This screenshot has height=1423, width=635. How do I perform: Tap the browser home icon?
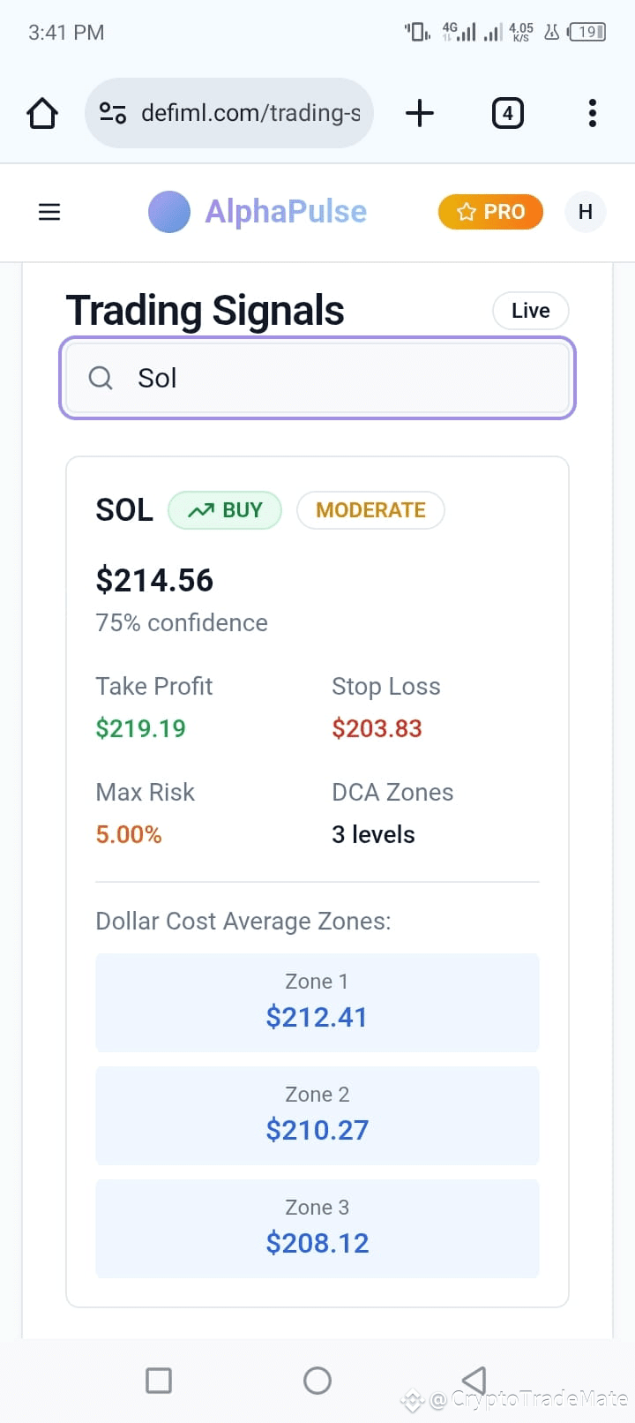pyautogui.click(x=42, y=113)
